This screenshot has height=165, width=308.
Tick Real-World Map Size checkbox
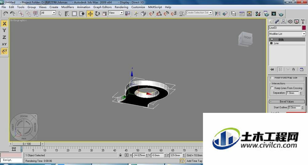(272, 78)
